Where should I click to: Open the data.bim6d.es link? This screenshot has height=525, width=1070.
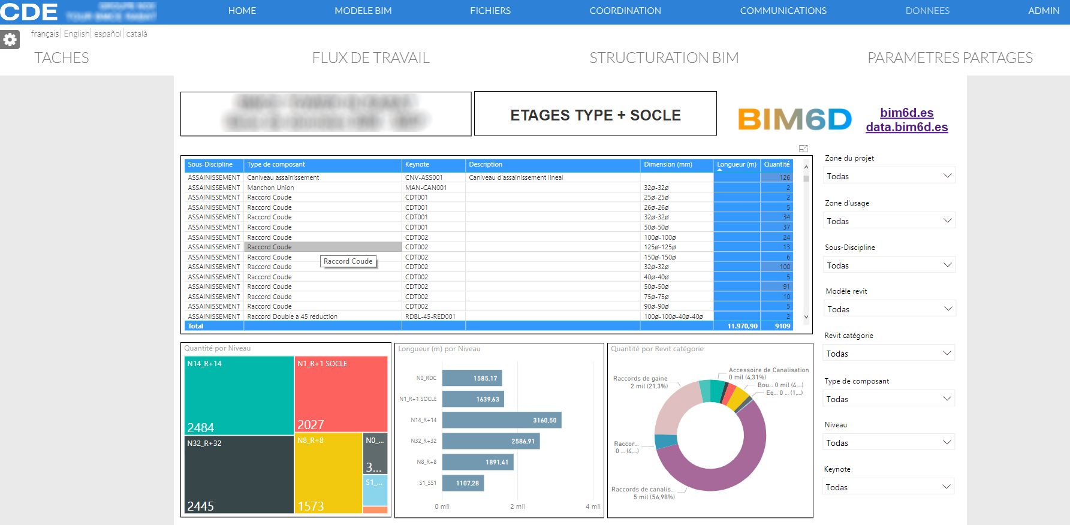click(x=906, y=127)
